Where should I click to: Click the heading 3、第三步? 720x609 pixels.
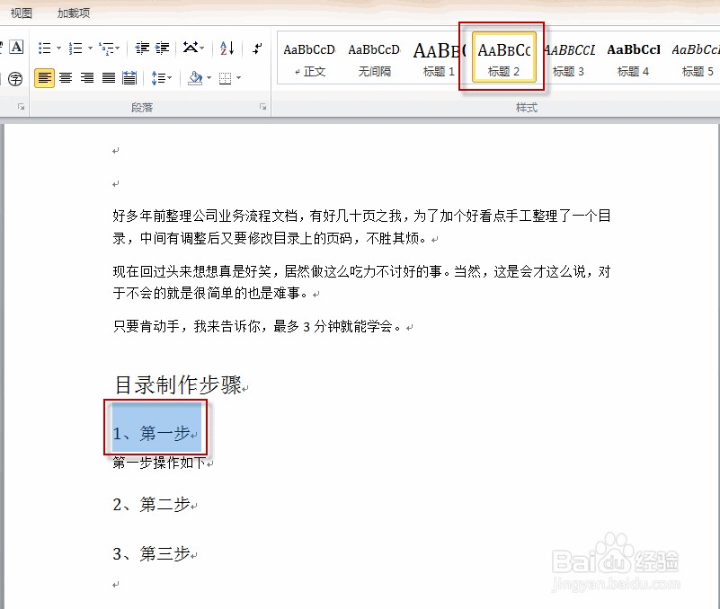pyautogui.click(x=152, y=553)
